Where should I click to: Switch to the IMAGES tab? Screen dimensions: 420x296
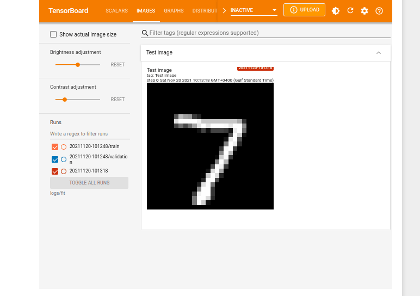click(146, 11)
